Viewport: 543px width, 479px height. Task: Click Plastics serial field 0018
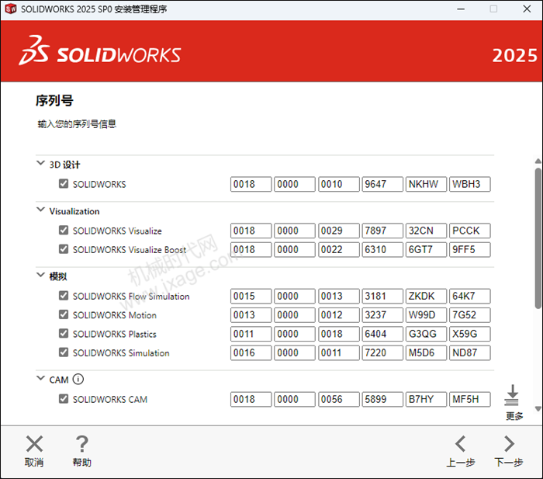[x=339, y=334]
